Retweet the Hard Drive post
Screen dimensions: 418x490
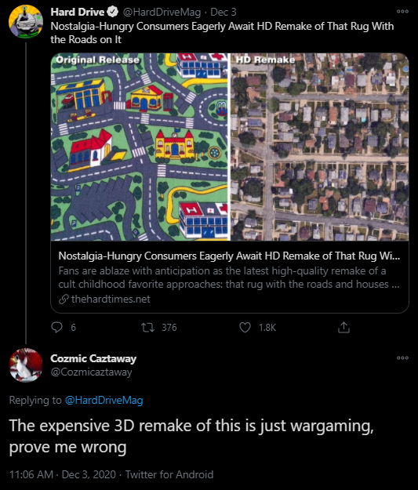pos(147,327)
